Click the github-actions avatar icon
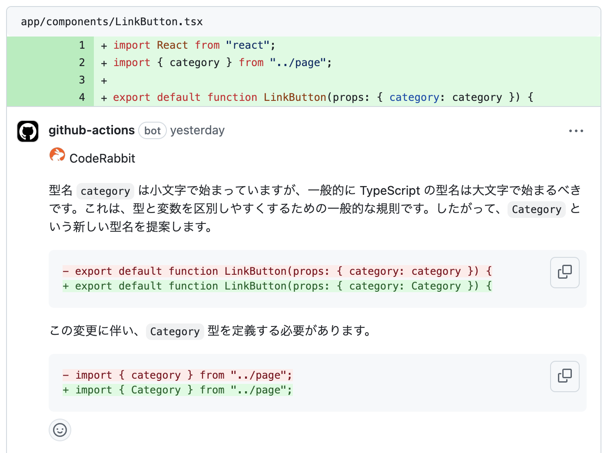 pos(28,131)
